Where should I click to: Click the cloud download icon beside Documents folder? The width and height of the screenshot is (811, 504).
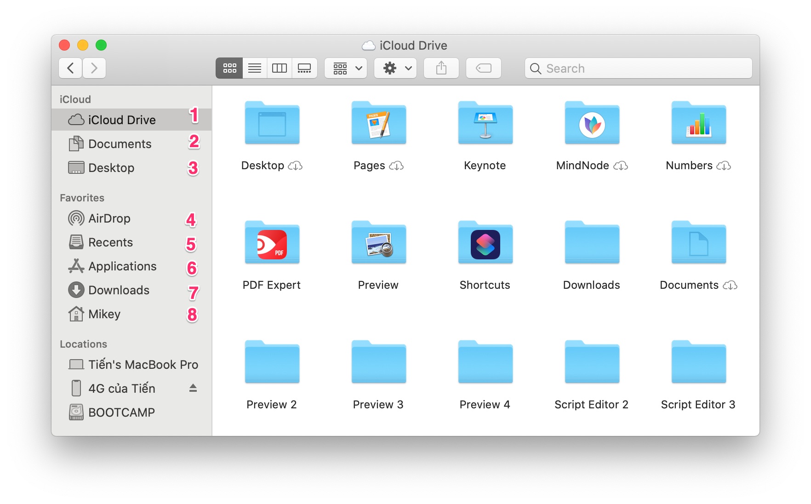tap(730, 285)
